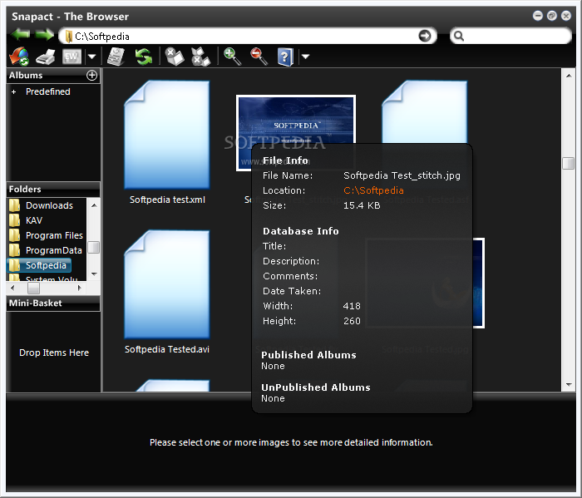Open the dropdown arrow after the help icon

point(305,57)
